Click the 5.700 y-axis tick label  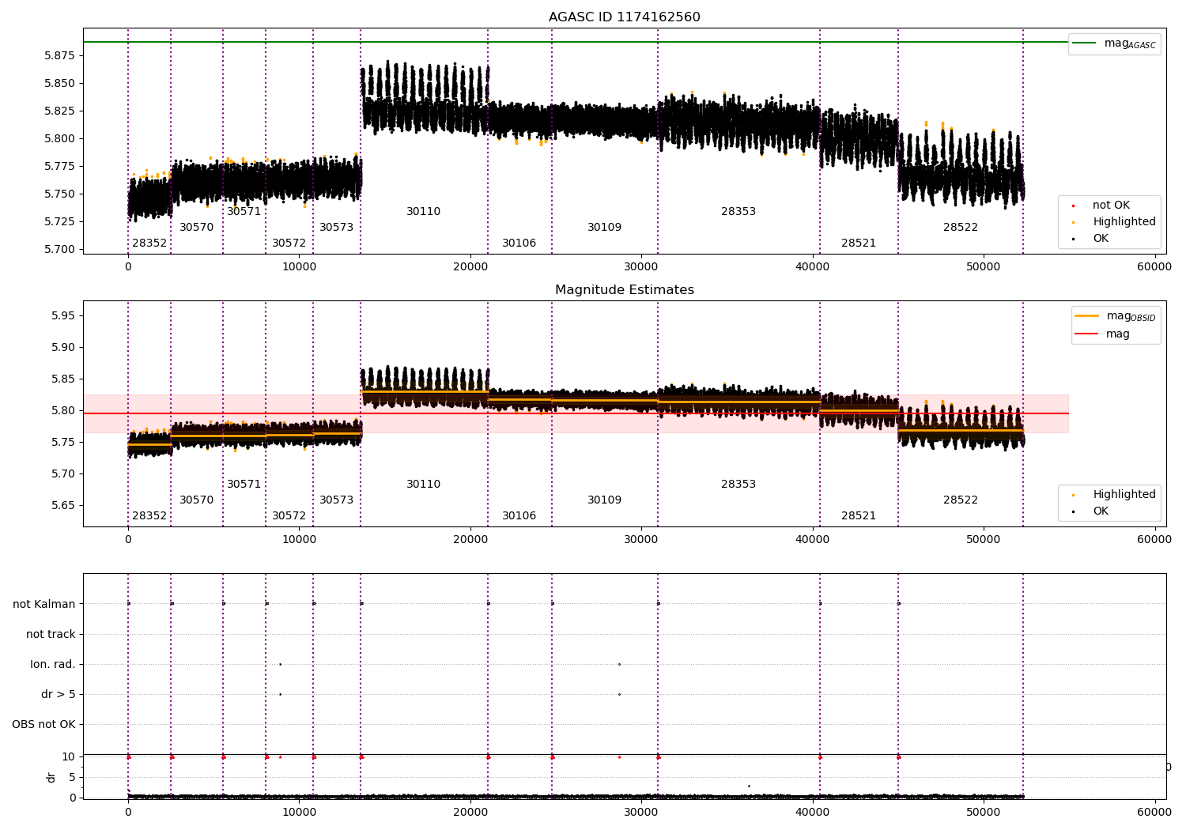59,249
